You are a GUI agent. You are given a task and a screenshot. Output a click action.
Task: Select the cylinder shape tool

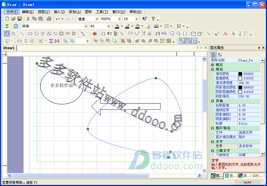click(193, 34)
